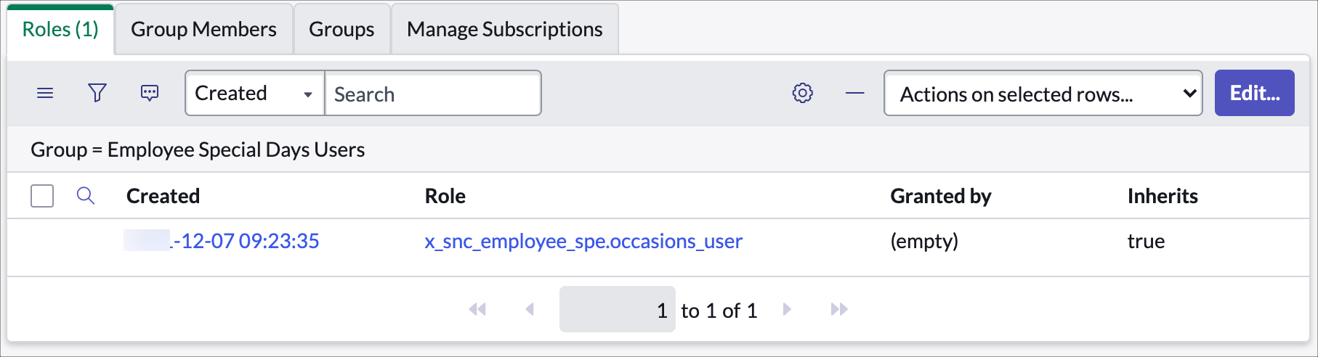
Task: Collapse the list with the dash icon
Action: coord(855,93)
